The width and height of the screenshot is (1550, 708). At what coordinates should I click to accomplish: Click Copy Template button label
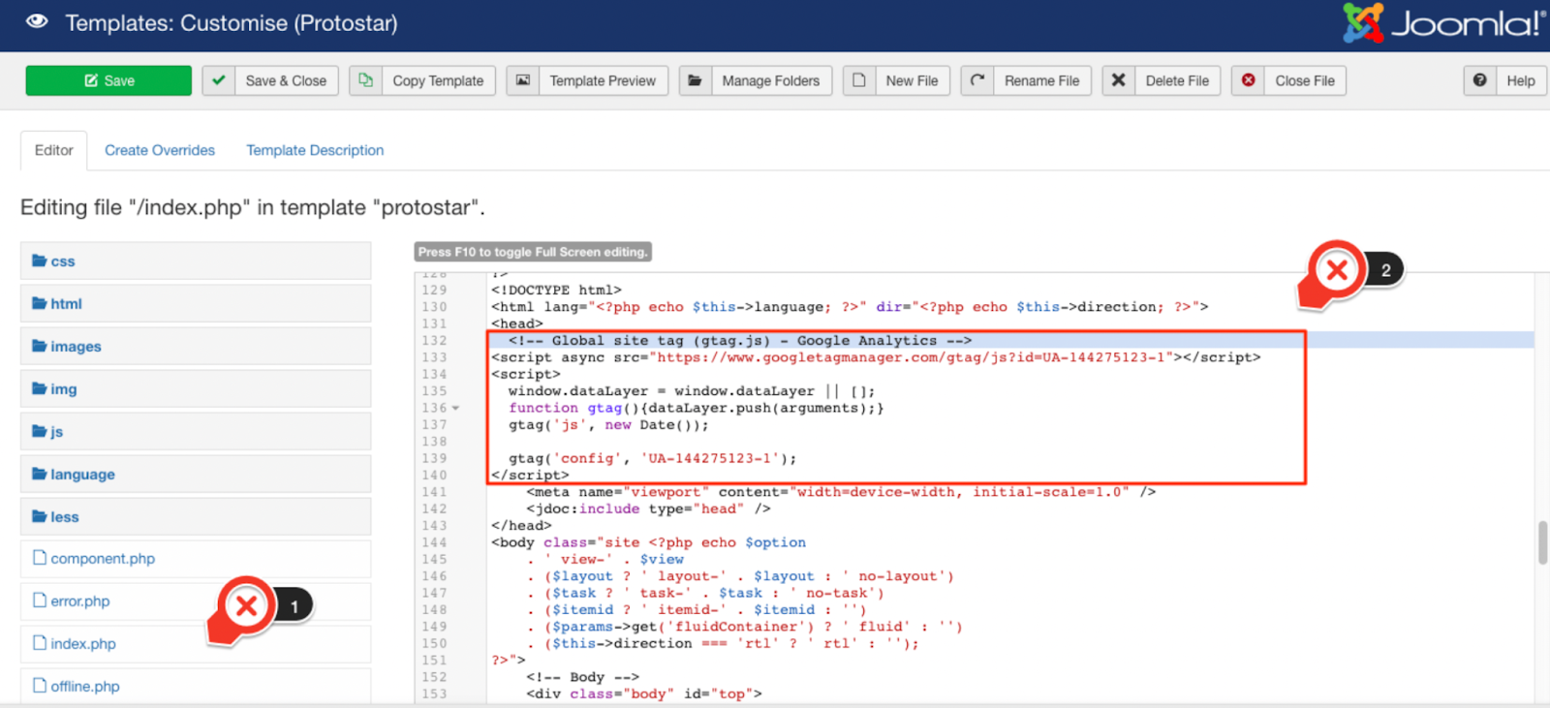[438, 80]
